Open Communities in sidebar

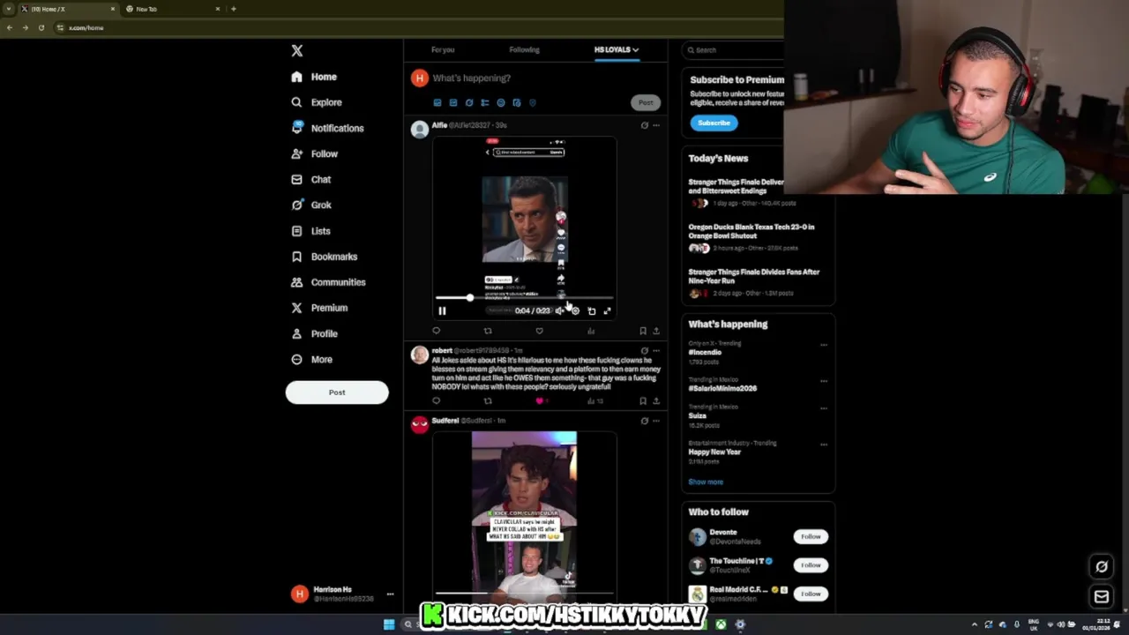[x=327, y=282]
